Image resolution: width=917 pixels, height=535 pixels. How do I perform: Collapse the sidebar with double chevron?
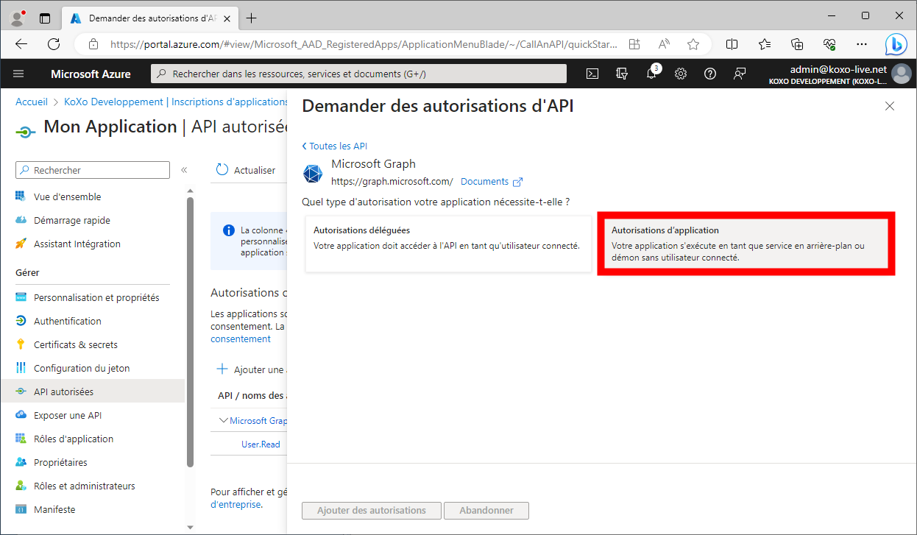tap(184, 170)
